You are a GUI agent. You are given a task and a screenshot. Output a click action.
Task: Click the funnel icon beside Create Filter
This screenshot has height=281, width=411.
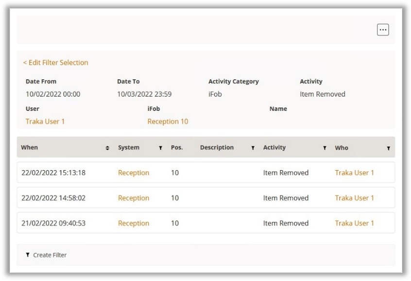[28, 255]
